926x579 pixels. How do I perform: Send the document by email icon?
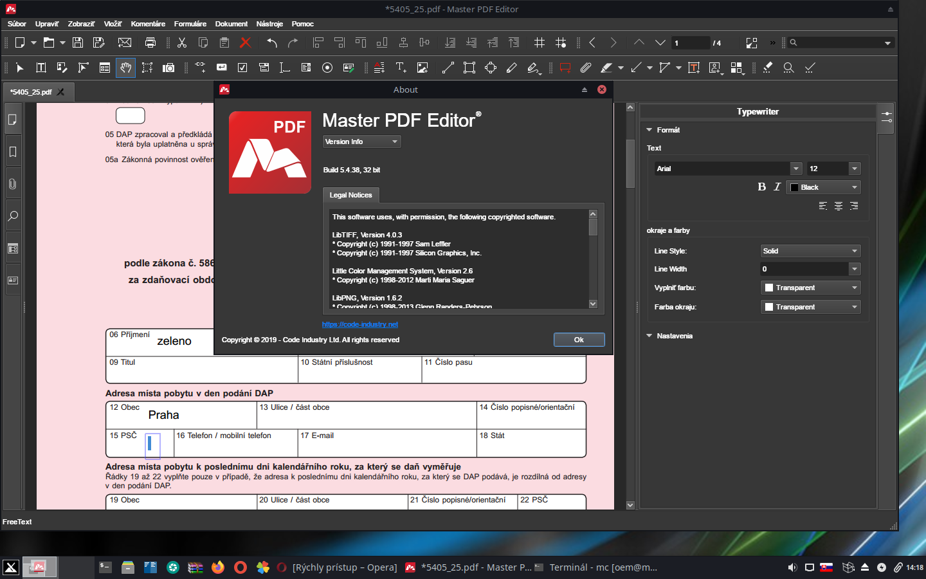(x=125, y=42)
